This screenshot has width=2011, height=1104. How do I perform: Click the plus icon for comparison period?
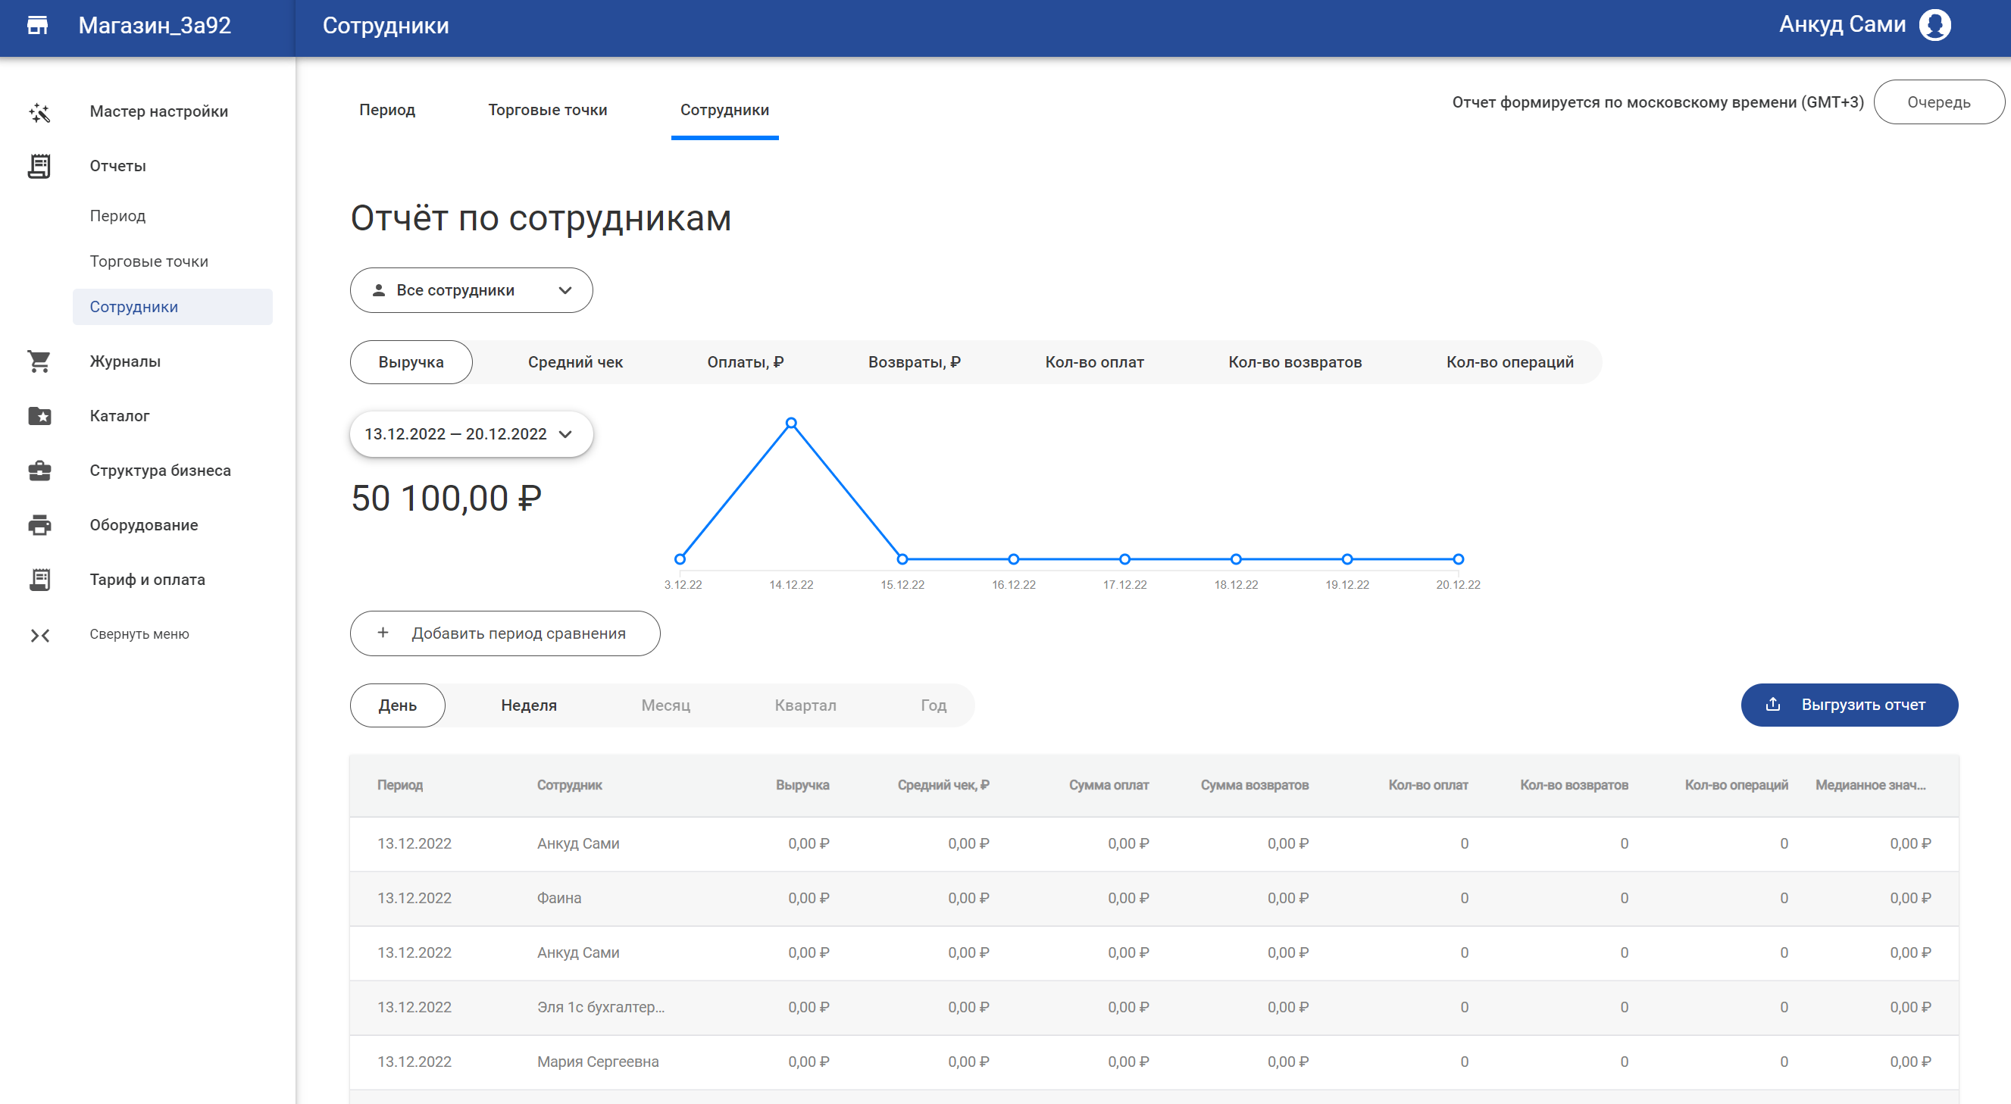[383, 633]
